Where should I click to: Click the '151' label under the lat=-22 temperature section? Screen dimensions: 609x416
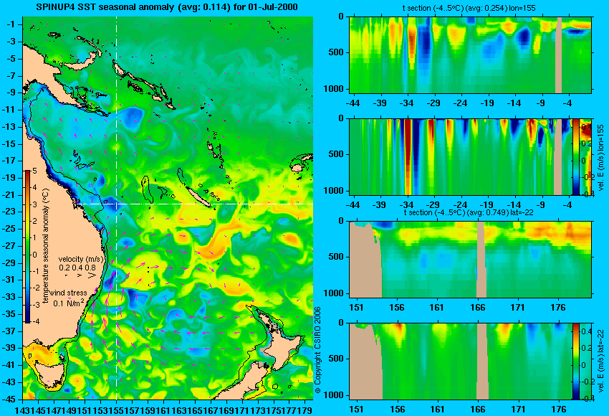[356, 308]
